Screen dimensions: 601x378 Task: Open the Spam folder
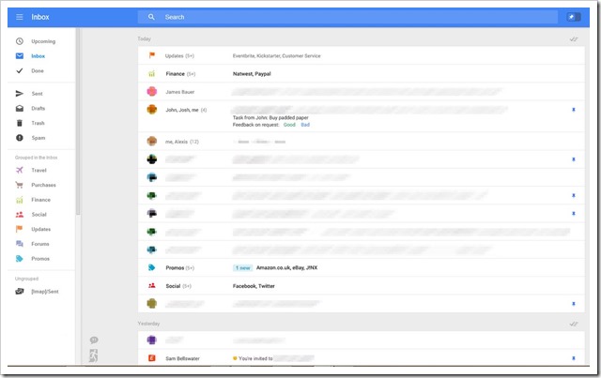[x=38, y=138]
